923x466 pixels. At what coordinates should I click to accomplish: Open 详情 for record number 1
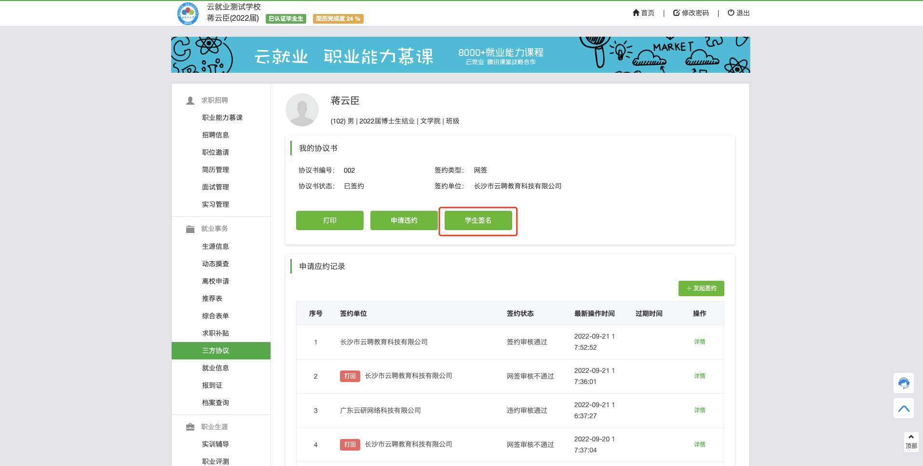coord(699,342)
